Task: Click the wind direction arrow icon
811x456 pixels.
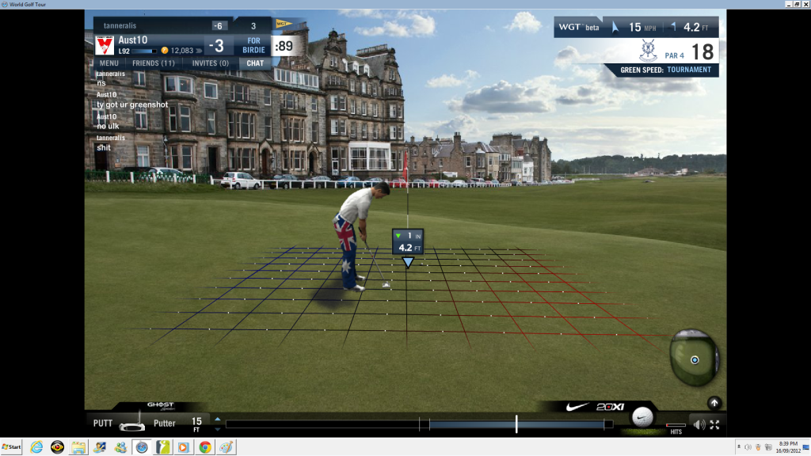Action: coord(615,28)
